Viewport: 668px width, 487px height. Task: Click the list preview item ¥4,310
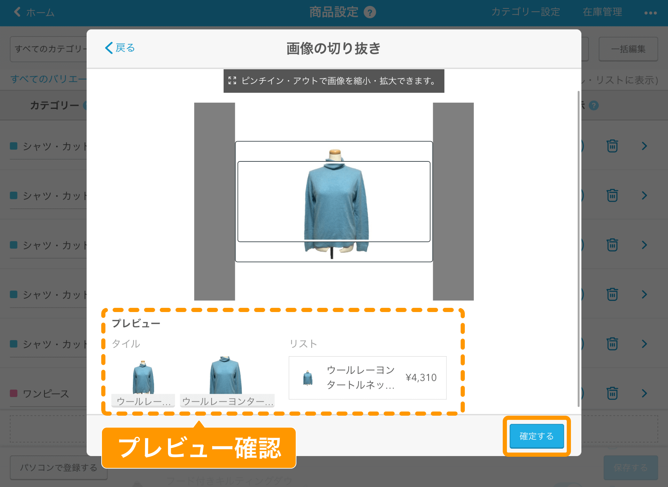[x=367, y=378]
